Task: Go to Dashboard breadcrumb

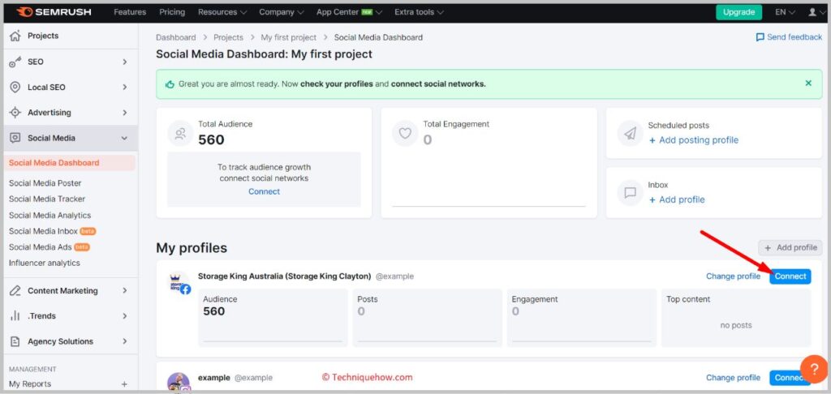Action: (176, 37)
